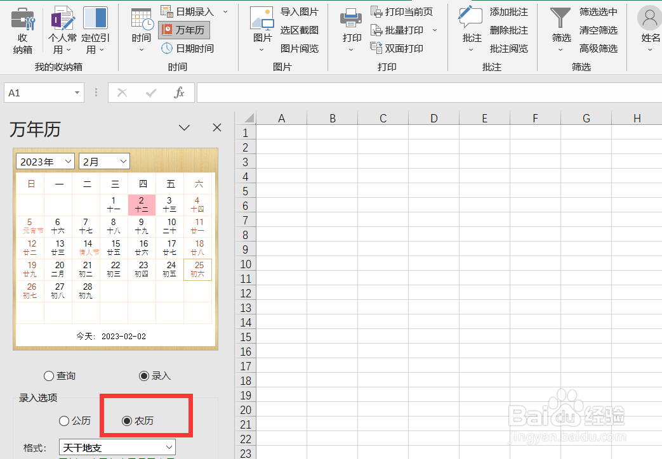This screenshot has height=459, width=662.
Task: Click 批注阅览
Action: click(509, 49)
